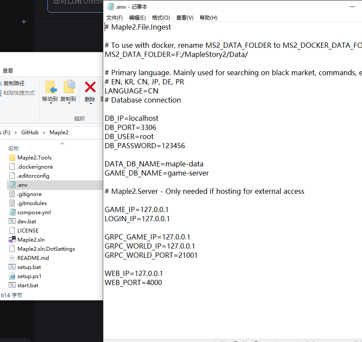The image size is (362, 342).
Task: Click the Notepad icon in .env title bar
Action: [110, 7]
